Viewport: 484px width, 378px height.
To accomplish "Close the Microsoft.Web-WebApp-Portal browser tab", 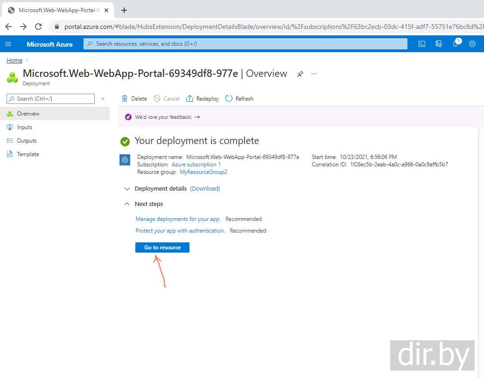I will pyautogui.click(x=106, y=10).
